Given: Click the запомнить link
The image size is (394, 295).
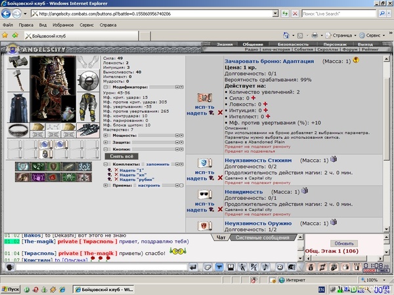Looking at the screenshot, I should pos(158,165).
